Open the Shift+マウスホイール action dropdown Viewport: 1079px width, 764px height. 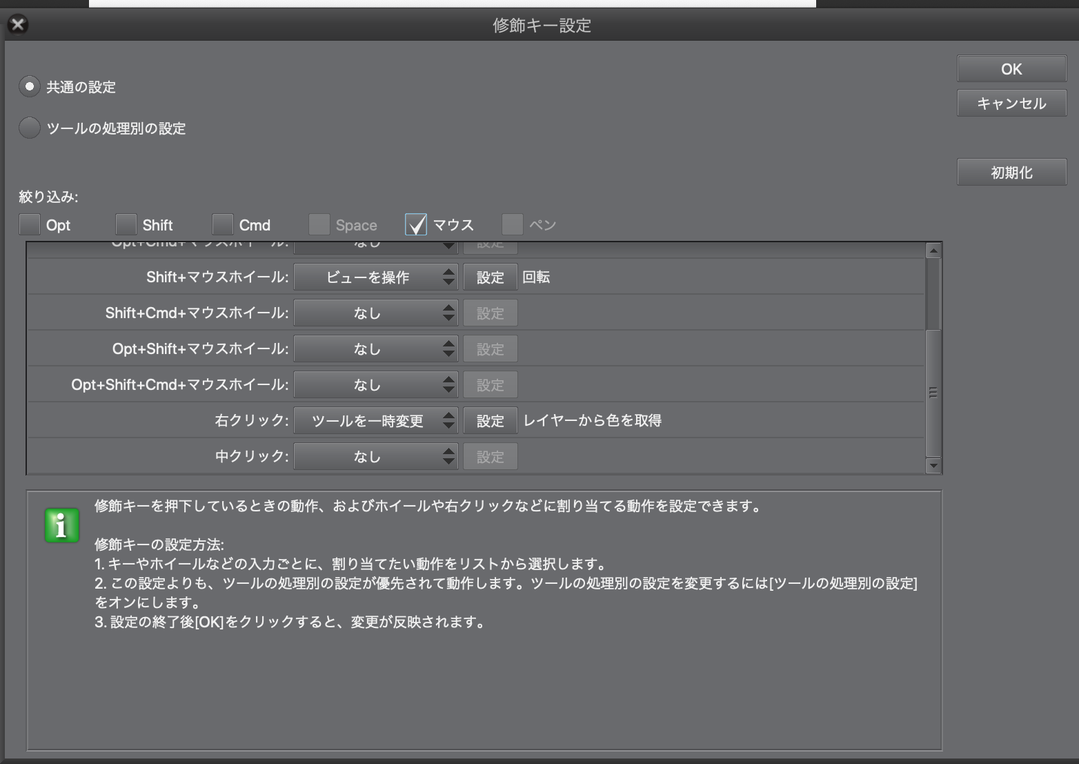click(375, 277)
